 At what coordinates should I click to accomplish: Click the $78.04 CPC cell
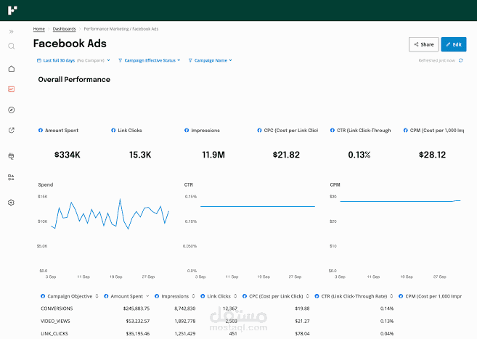tap(302, 333)
